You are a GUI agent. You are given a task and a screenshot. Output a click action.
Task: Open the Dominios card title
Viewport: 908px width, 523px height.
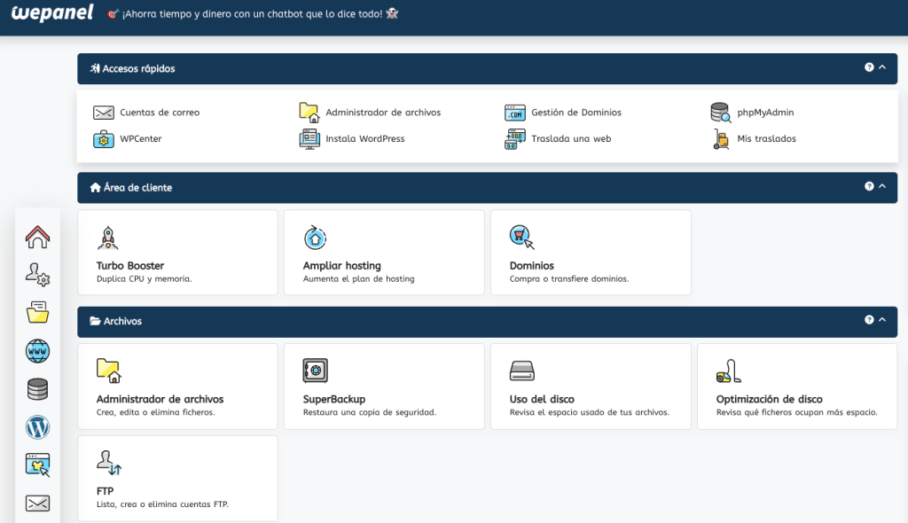click(x=532, y=266)
